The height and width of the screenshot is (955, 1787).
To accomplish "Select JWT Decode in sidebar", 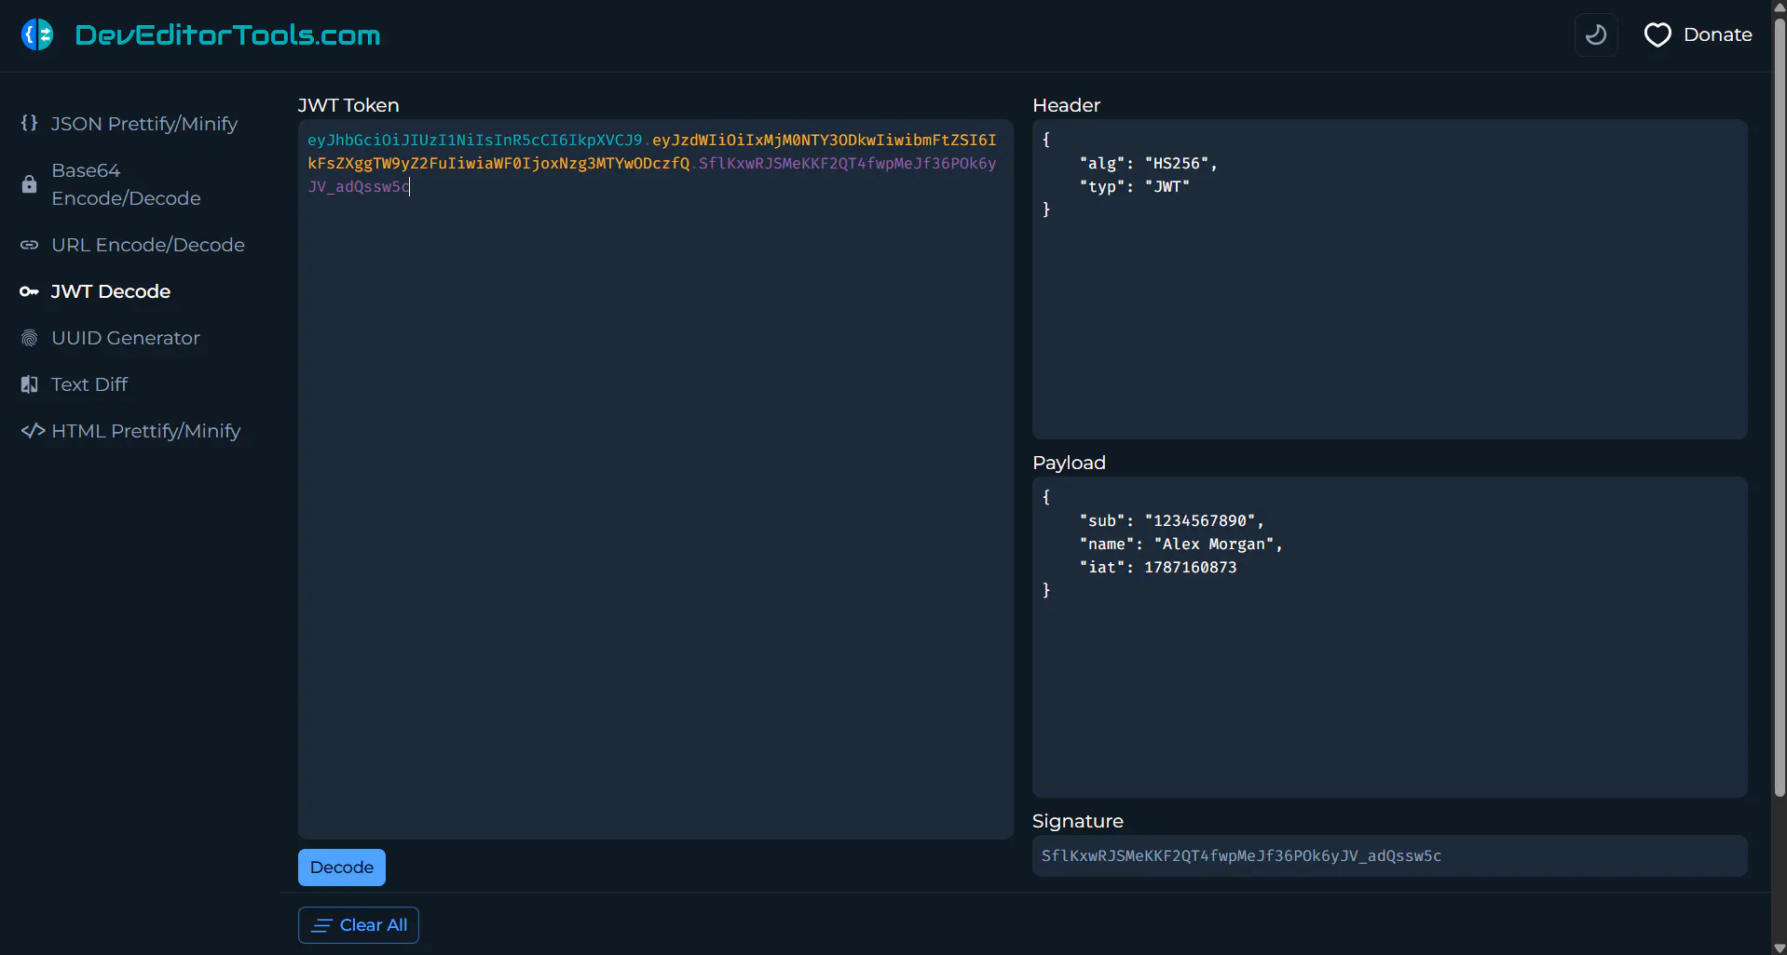I will point(111,291).
